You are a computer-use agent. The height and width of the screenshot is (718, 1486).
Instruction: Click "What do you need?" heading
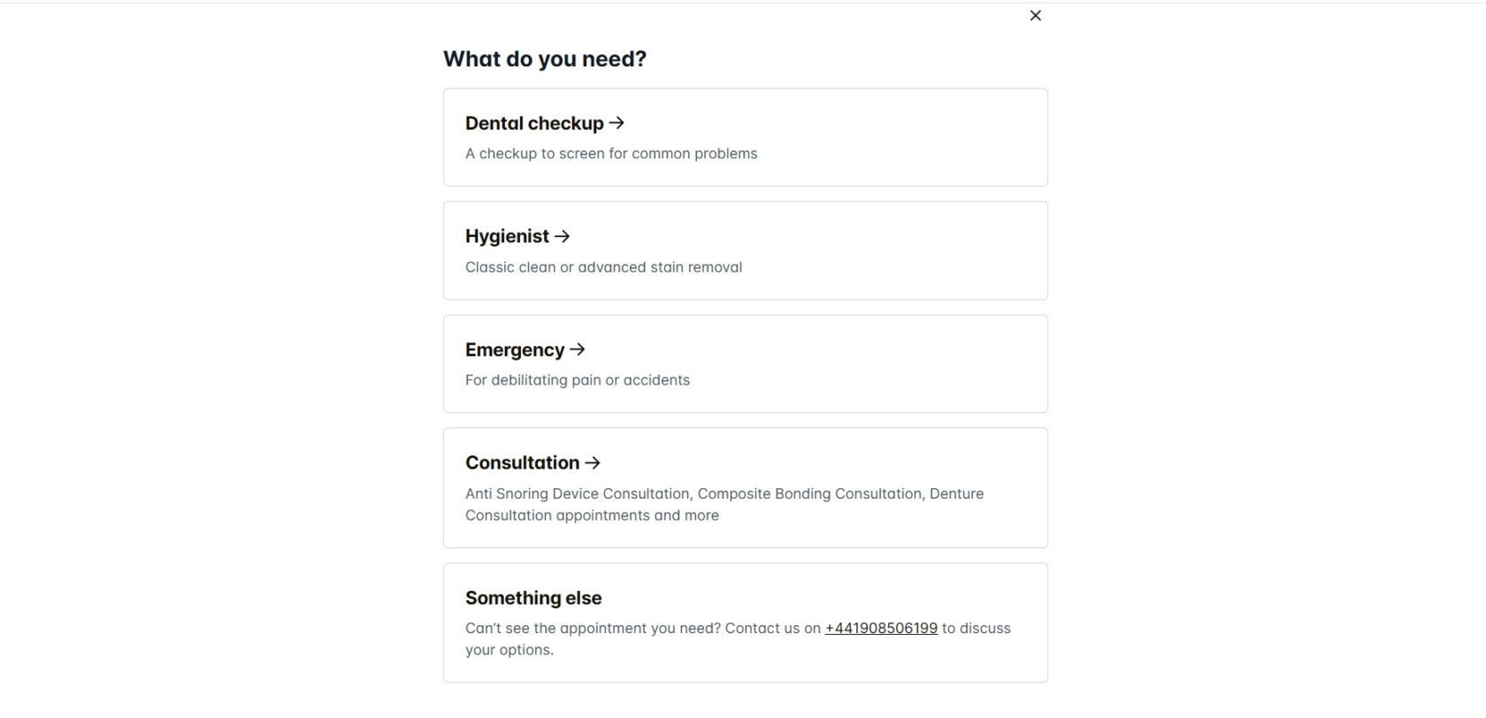[x=545, y=58]
